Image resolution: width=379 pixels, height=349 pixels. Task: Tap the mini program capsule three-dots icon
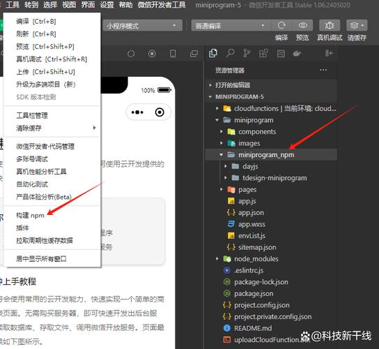pos(137,112)
